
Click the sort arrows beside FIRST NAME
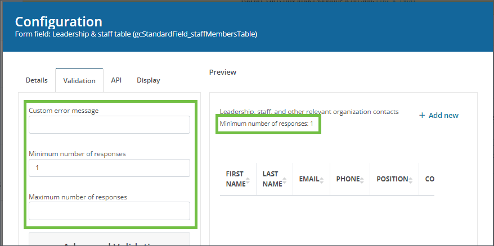pyautogui.click(x=249, y=179)
